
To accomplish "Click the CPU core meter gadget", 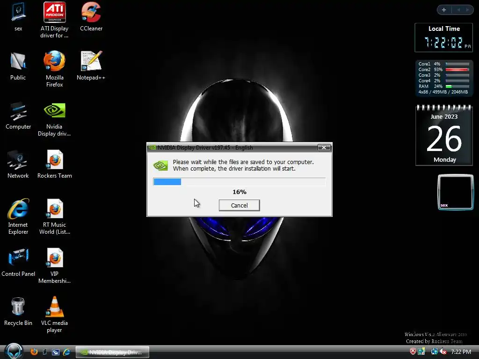I will (443, 78).
